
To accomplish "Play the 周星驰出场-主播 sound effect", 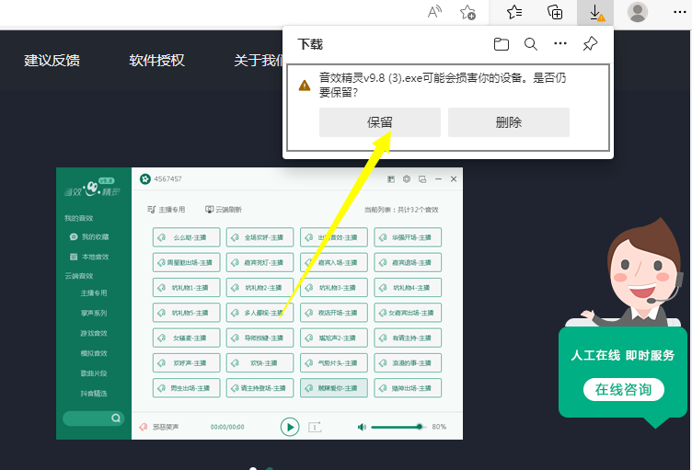I will click(186, 262).
